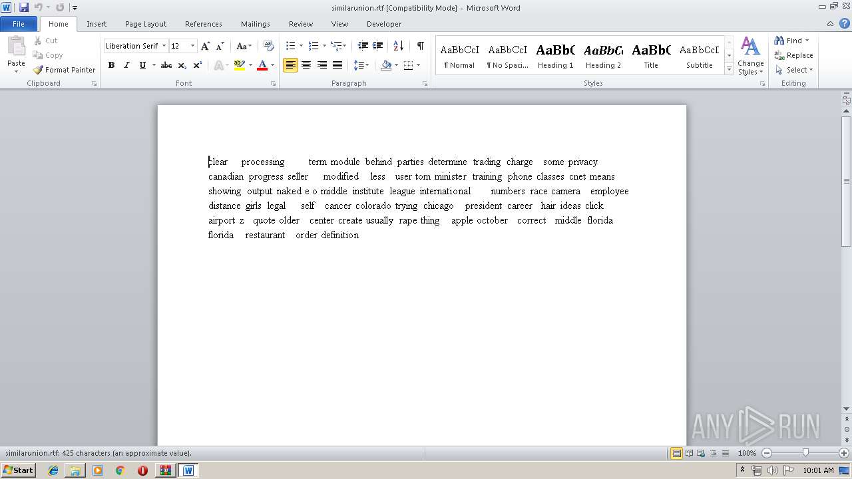Click the Grow Font icon
The height and width of the screenshot is (479, 852).
pos(206,46)
